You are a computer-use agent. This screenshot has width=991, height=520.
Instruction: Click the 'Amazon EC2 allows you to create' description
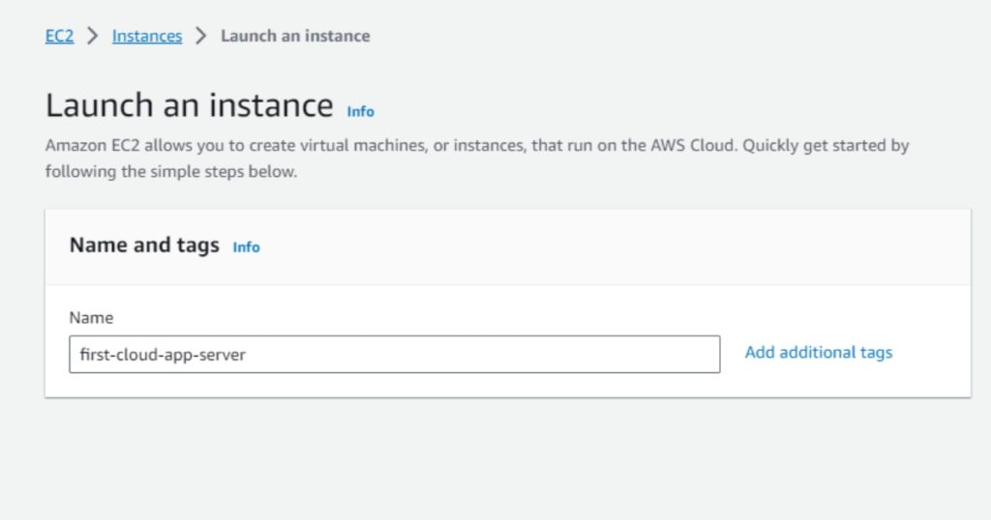476,159
